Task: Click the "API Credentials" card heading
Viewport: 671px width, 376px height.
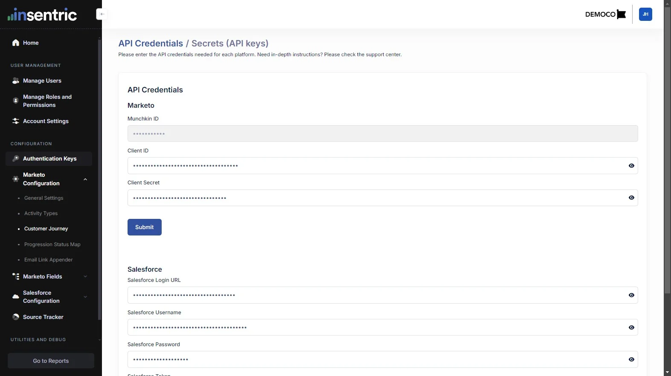Action: pos(155,90)
